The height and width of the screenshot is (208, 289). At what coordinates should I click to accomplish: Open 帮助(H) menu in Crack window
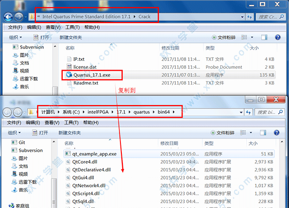(x=92, y=27)
